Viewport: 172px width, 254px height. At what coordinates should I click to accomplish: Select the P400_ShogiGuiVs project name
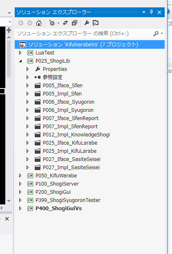tap(58, 208)
